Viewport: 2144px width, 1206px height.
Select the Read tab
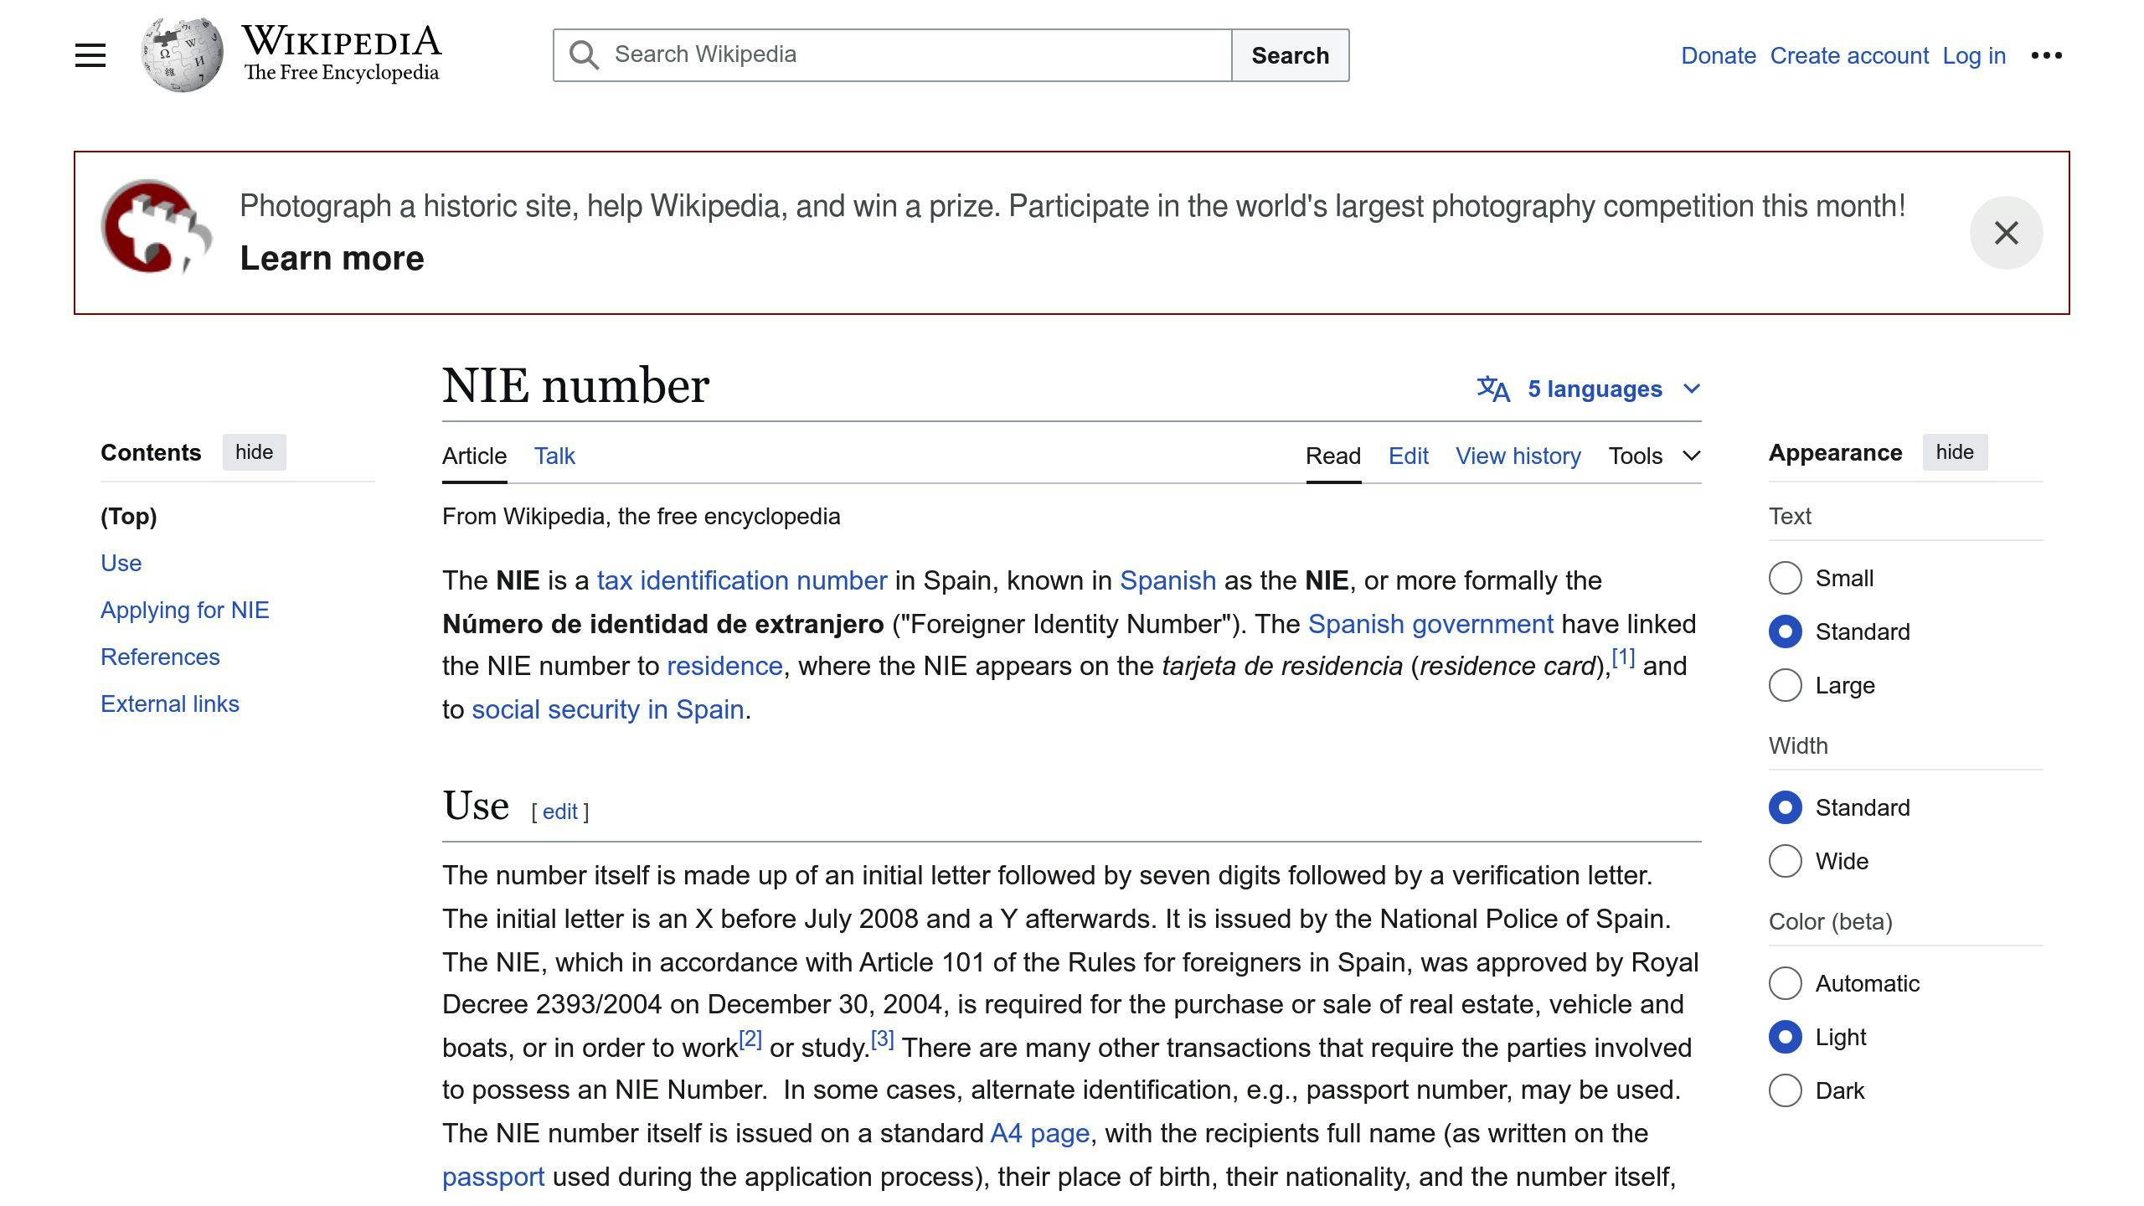pyautogui.click(x=1333, y=456)
